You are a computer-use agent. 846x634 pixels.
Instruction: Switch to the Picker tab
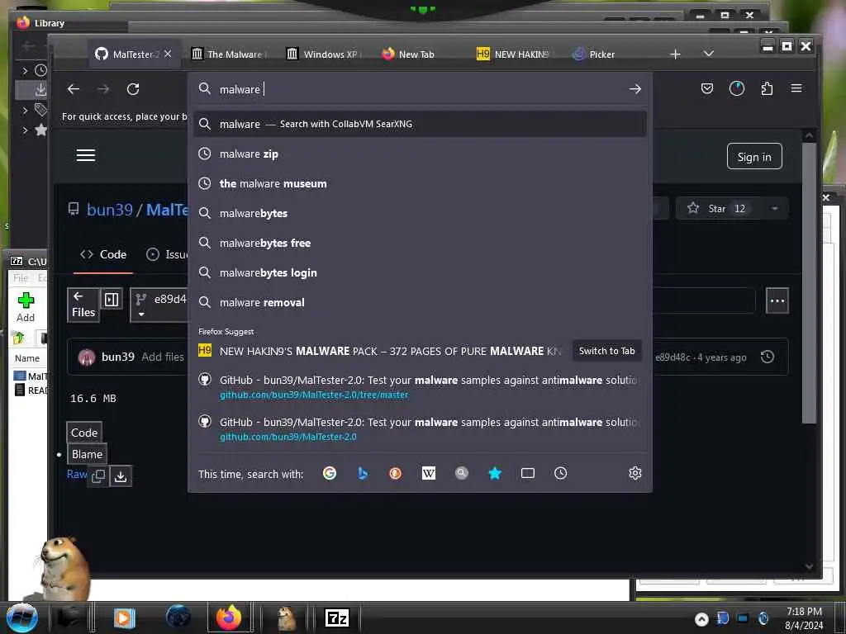click(x=593, y=54)
